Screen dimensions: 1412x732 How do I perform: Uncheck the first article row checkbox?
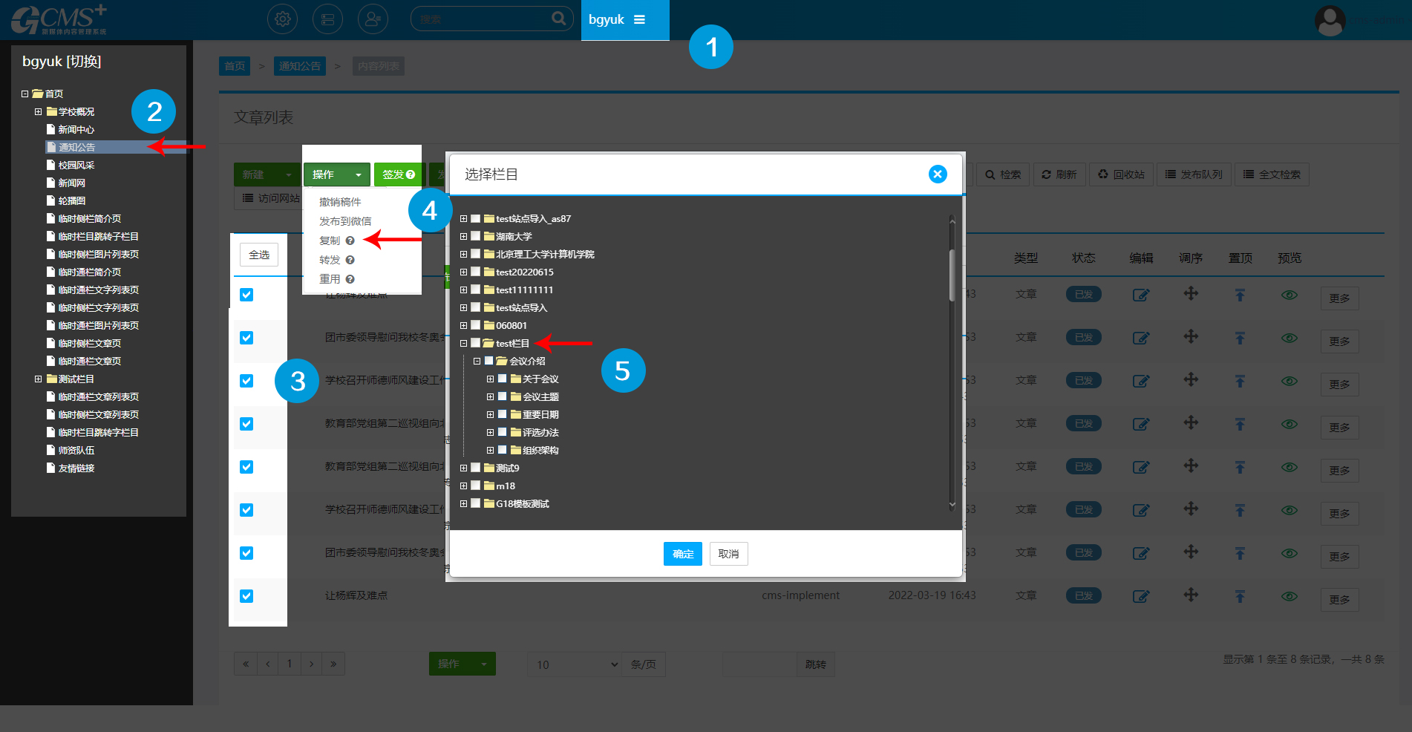(246, 295)
